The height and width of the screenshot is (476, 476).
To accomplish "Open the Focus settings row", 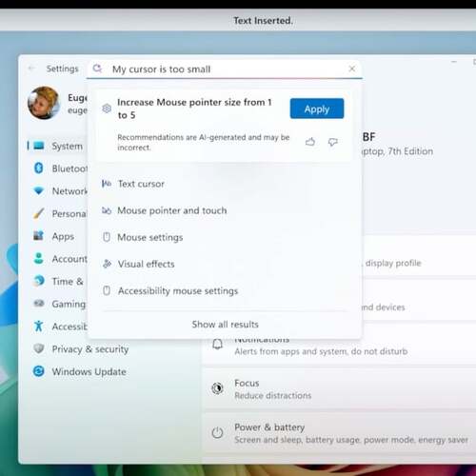I will pos(339,388).
